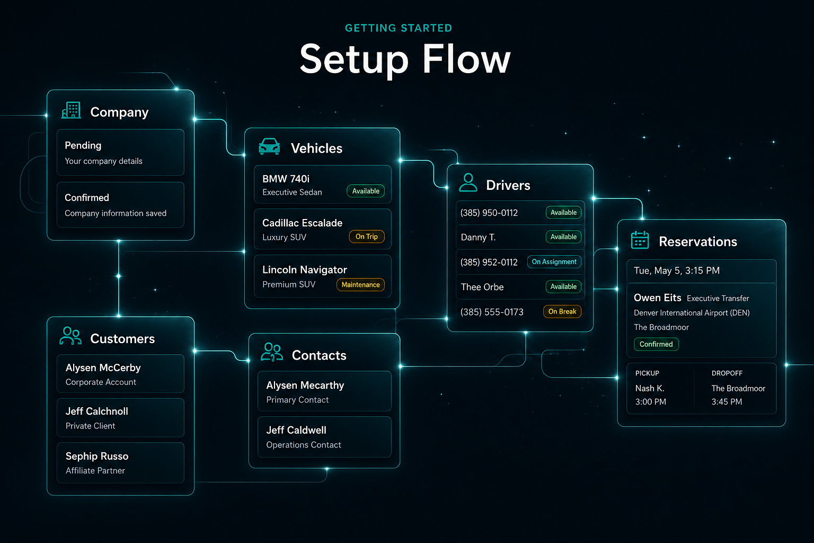Screen dimensions: 814x543
Task: Click Available badge for (385) 950-0112
Action: (563, 213)
